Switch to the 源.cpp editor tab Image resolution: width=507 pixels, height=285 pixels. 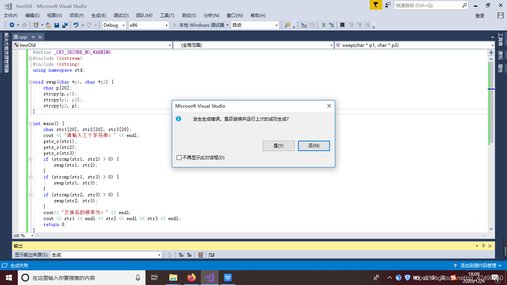click(20, 37)
